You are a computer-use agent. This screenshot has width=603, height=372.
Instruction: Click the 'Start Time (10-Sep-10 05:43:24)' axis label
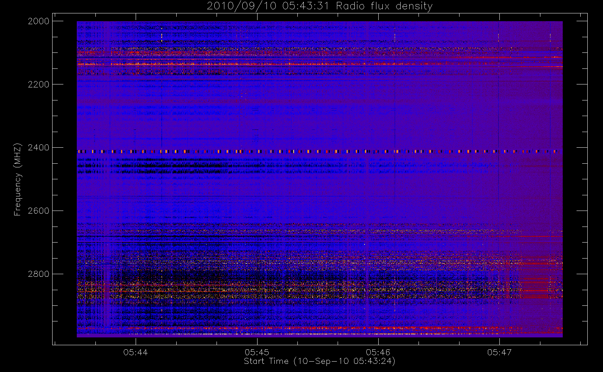click(319, 361)
